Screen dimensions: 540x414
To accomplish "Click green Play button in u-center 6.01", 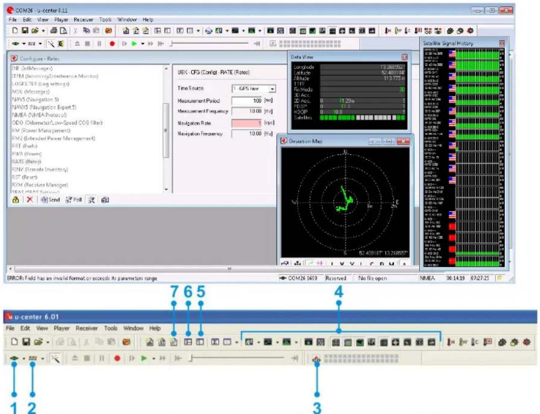I will click(143, 358).
